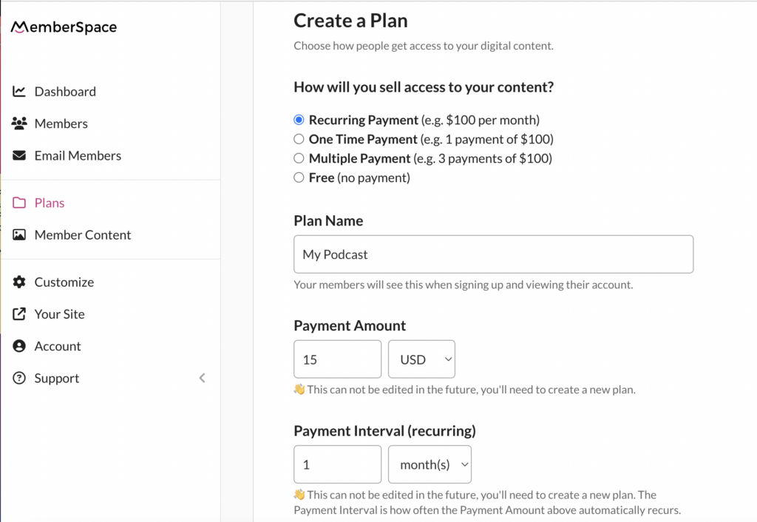The width and height of the screenshot is (757, 522).
Task: Open the Customize gear icon
Action: coord(21,282)
